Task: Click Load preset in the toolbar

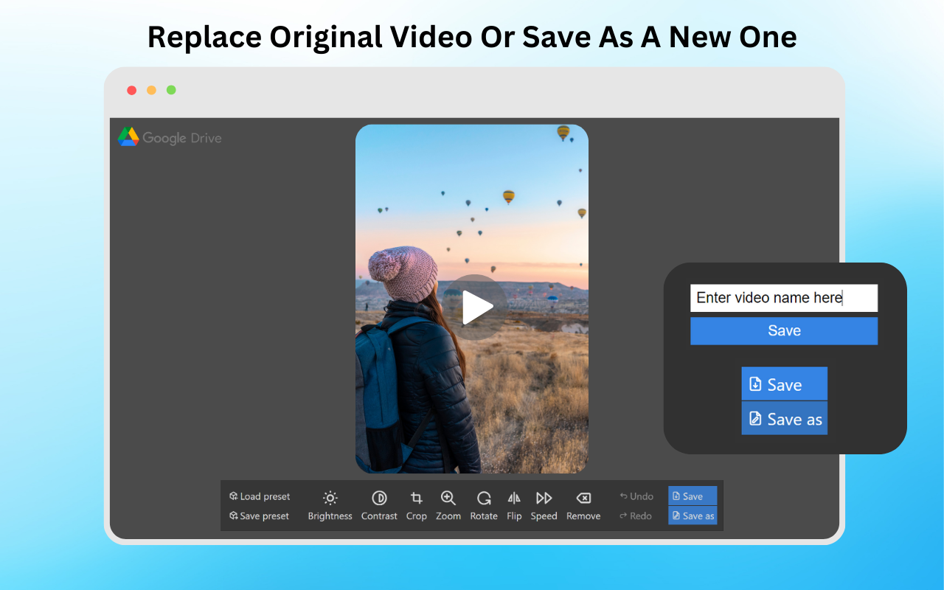Action: pyautogui.click(x=260, y=496)
